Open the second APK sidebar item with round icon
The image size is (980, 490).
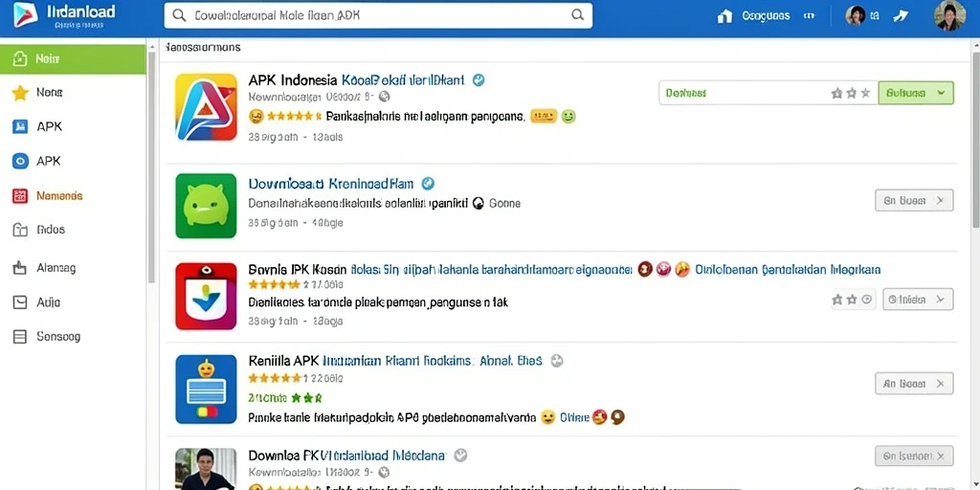(x=73, y=161)
